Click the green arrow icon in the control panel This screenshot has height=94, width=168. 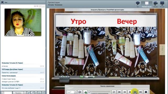pos(85,92)
